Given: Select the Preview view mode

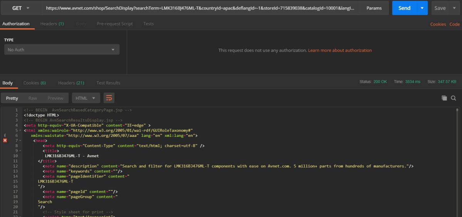Looking at the screenshot, I should [55, 98].
